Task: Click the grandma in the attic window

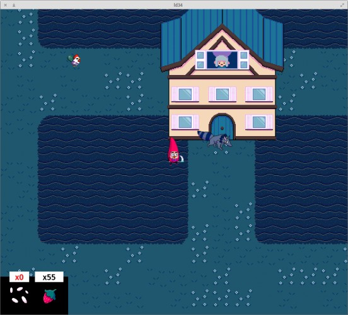Action: pyautogui.click(x=222, y=59)
